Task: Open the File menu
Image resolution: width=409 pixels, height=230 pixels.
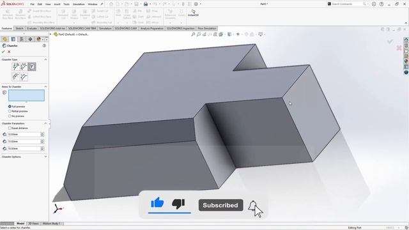Action: click(33, 4)
